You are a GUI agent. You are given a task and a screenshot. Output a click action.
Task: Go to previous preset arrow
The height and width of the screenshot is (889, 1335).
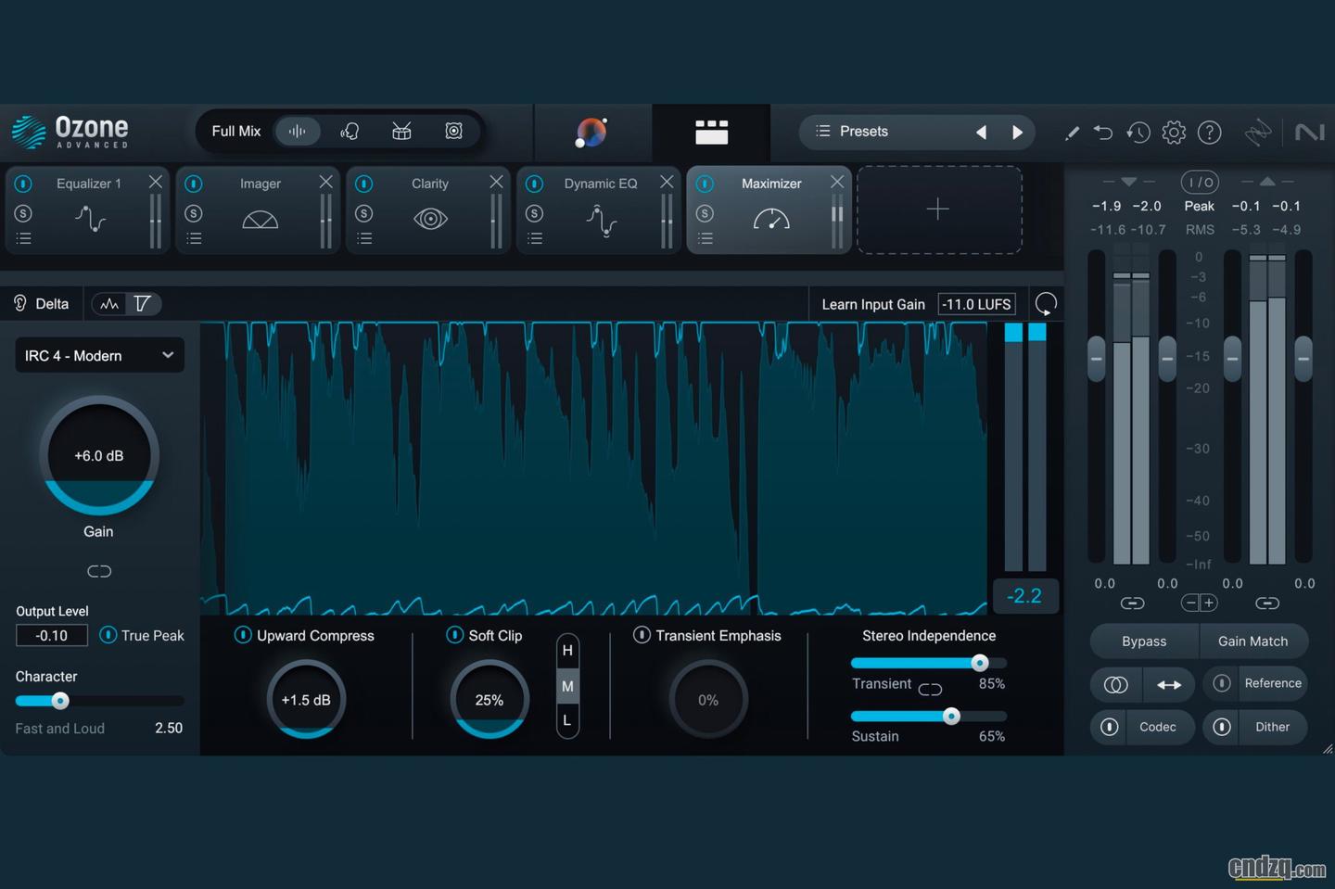981,132
